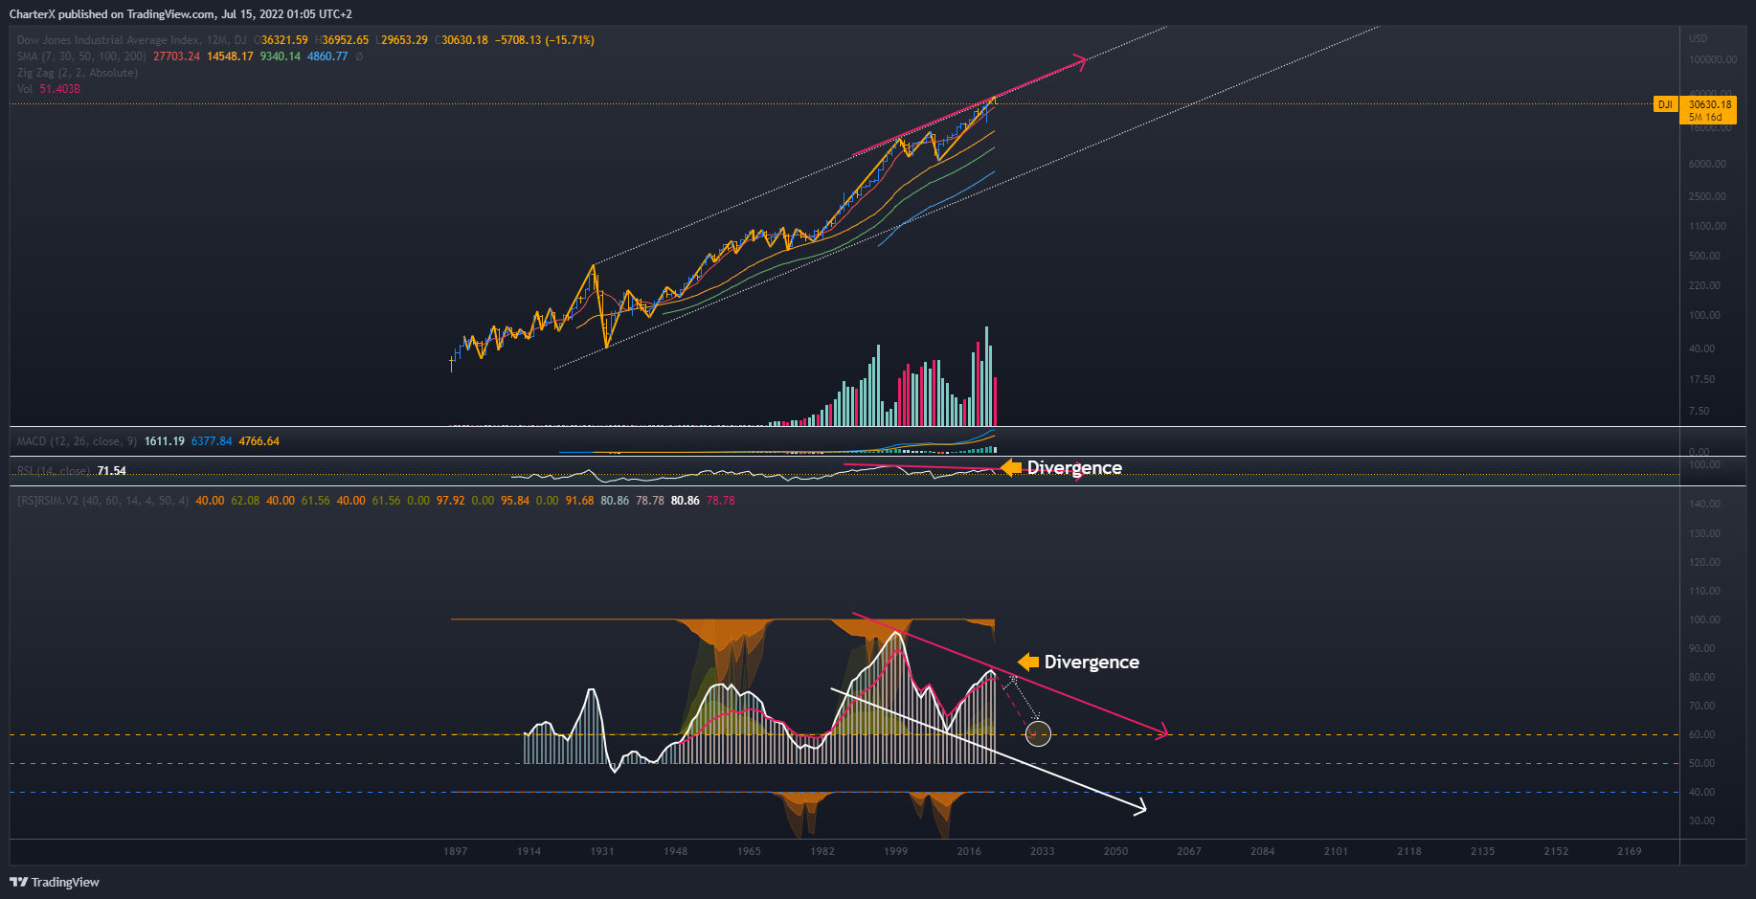Click the low price value 29653.29
1756x899 pixels.
pyautogui.click(x=404, y=40)
